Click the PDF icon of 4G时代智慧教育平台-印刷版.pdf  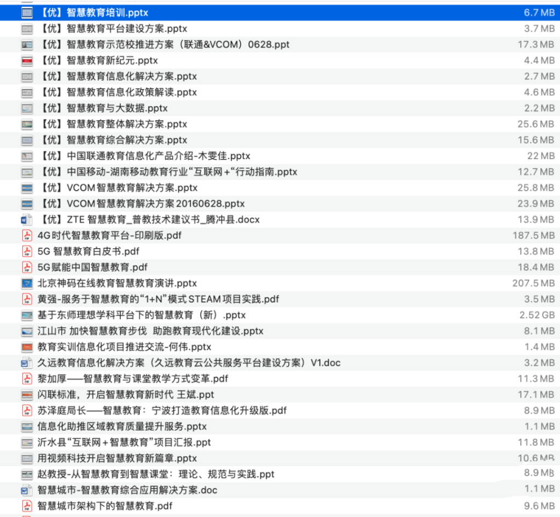(27, 235)
